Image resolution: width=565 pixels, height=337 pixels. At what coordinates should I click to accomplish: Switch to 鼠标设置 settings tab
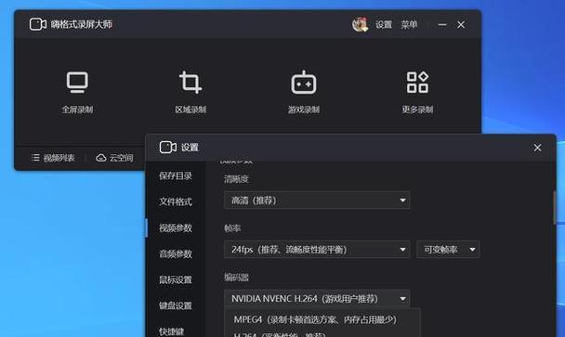click(176, 279)
